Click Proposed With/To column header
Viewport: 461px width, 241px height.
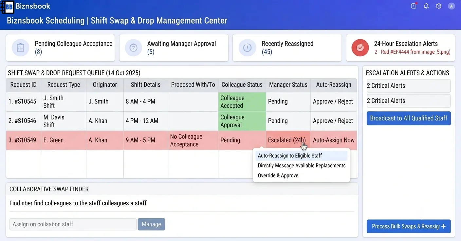point(193,84)
